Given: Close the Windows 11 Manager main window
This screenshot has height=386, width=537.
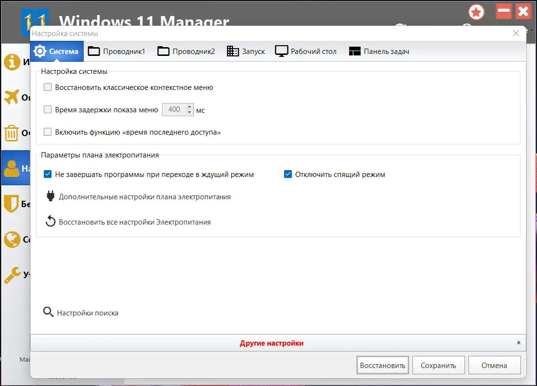Looking at the screenshot, I should (x=523, y=11).
